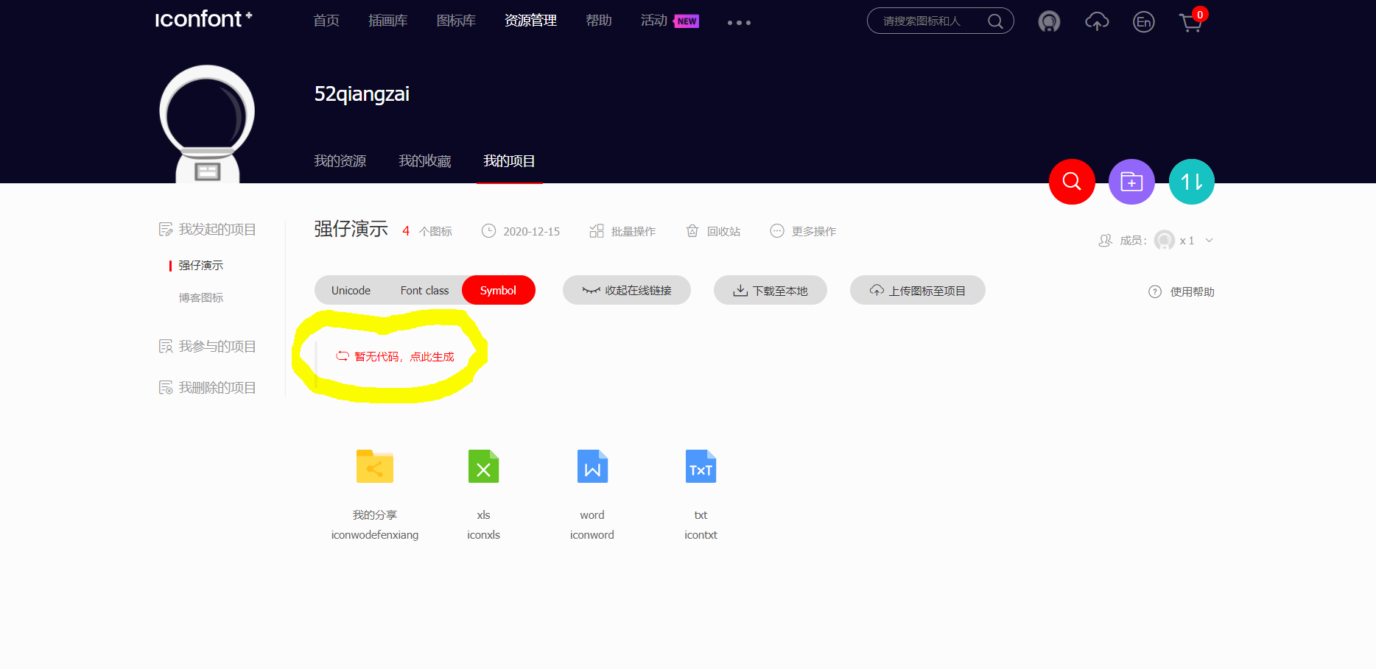Expand the members list chevron

click(1209, 241)
